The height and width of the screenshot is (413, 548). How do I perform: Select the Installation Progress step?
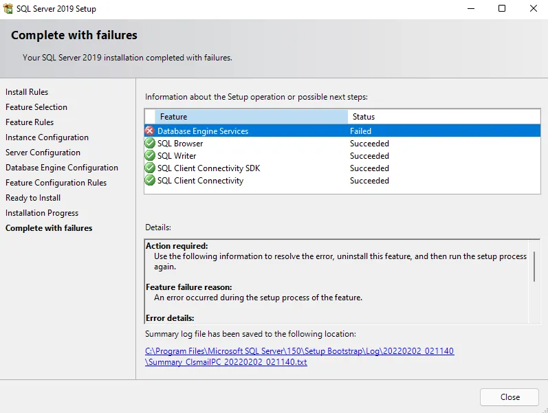tap(42, 213)
